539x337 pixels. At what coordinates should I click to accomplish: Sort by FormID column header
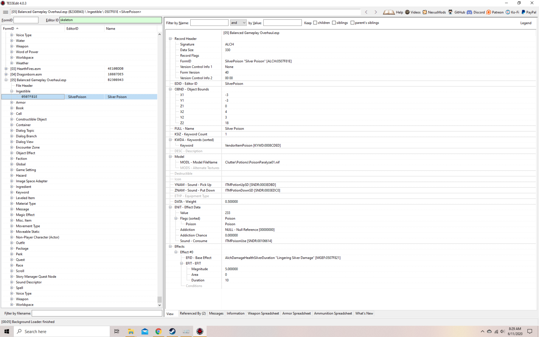tap(33, 28)
